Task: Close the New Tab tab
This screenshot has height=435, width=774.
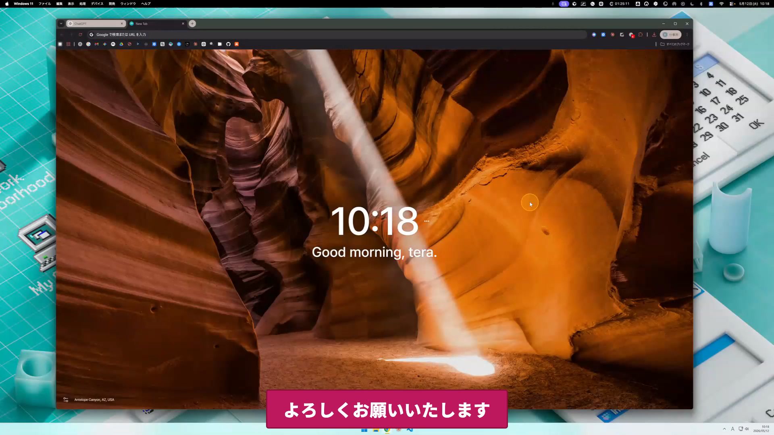Action: [183, 24]
